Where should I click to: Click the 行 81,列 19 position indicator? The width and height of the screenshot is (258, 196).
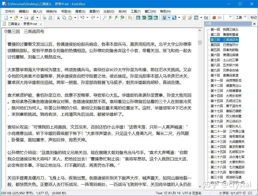[x=172, y=193]
